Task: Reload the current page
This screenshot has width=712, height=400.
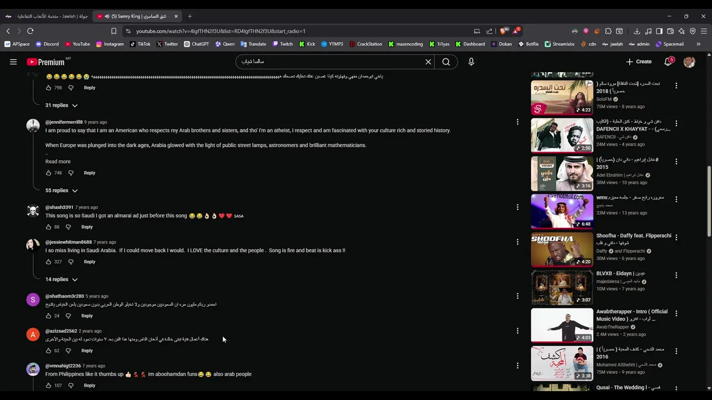Action: [x=30, y=31]
